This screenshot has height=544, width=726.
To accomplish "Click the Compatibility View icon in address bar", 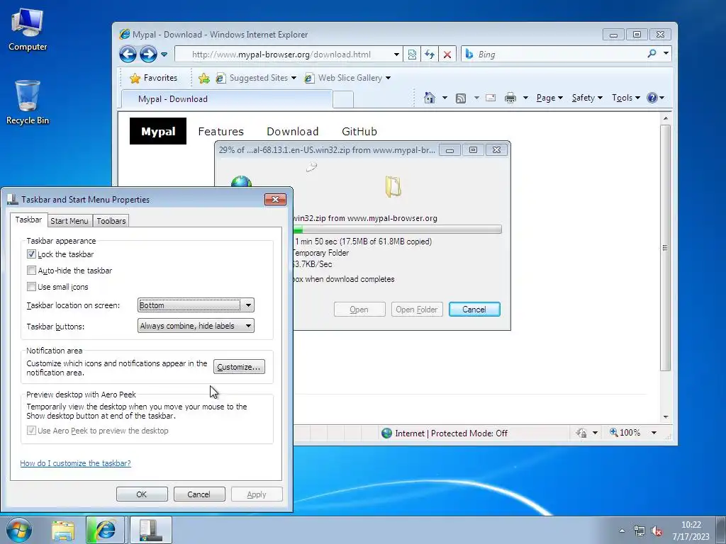I will pyautogui.click(x=412, y=55).
